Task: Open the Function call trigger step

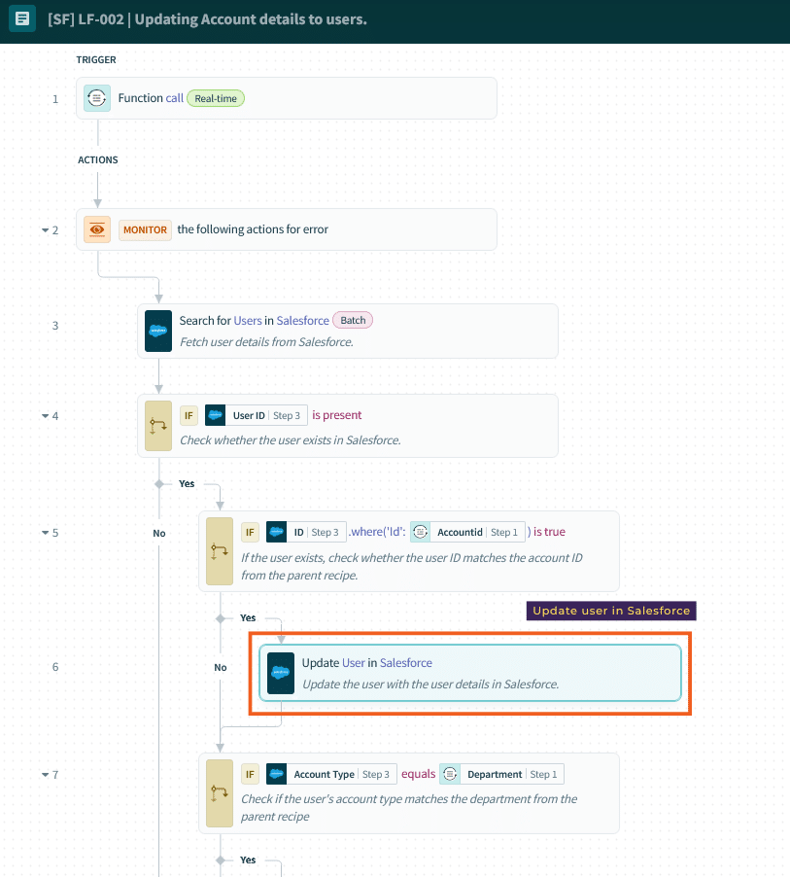Action: coord(287,98)
